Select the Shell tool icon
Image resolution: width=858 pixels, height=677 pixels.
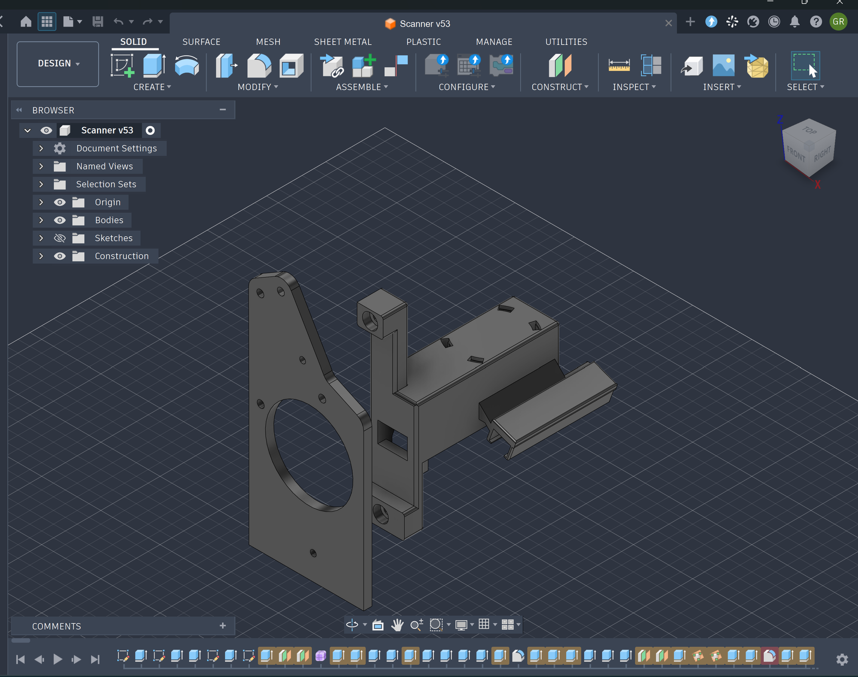pos(291,66)
